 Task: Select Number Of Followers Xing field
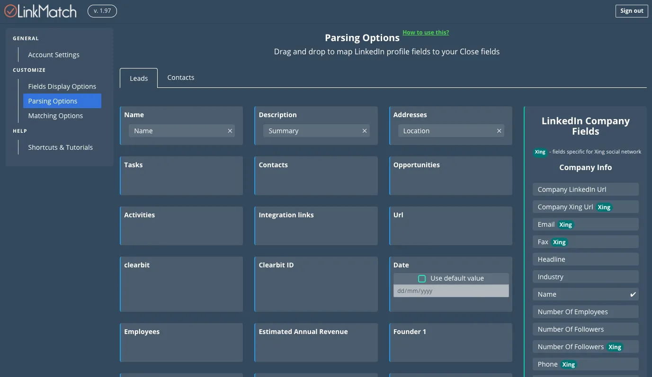coord(586,347)
